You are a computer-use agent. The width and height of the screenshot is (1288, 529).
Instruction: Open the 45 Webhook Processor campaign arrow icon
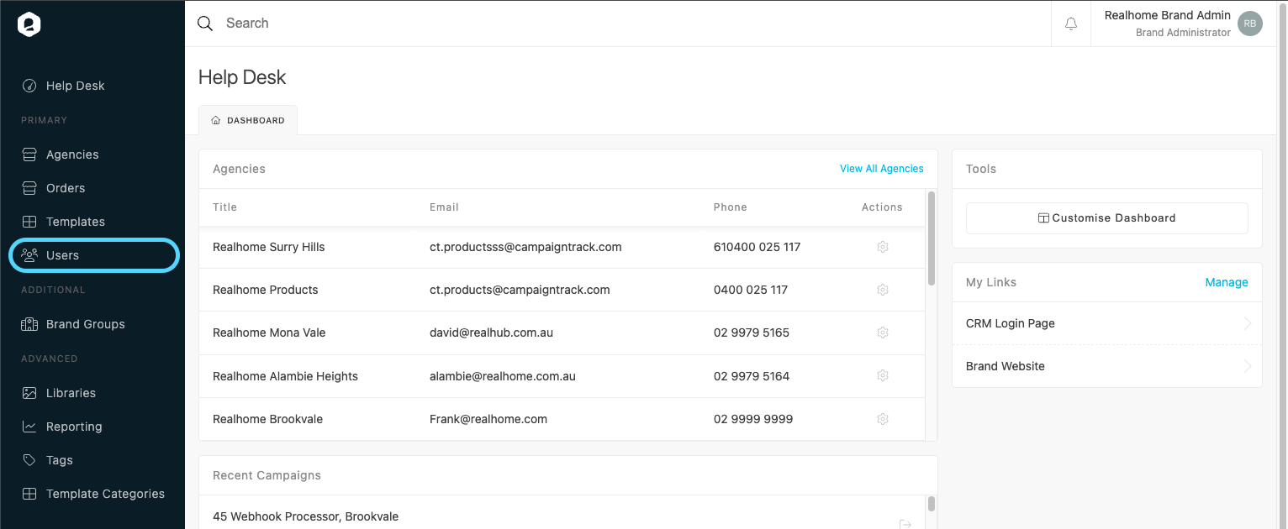(x=905, y=524)
